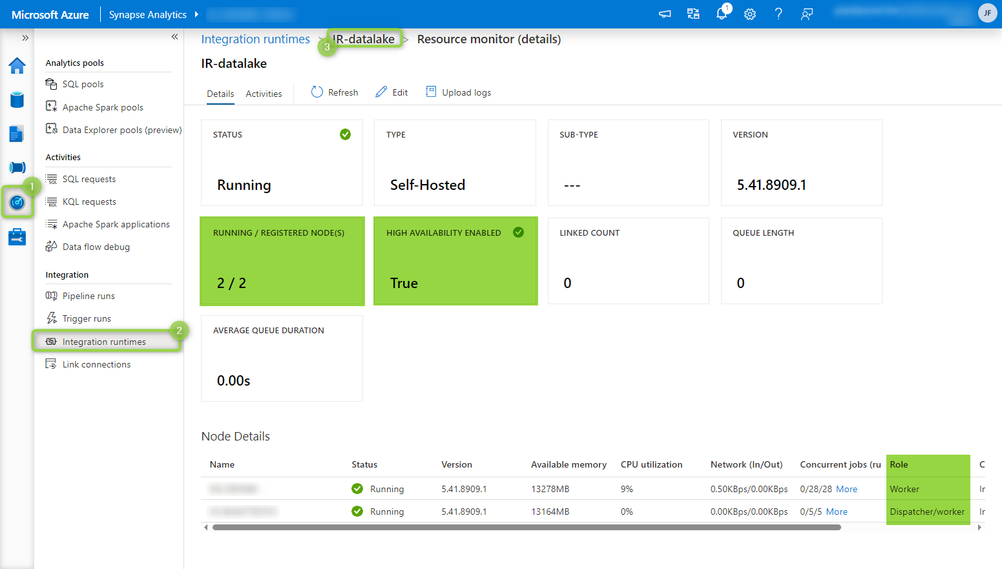This screenshot has width=1002, height=569.
Task: Expand the left hub navigation bar
Action: 25,38
